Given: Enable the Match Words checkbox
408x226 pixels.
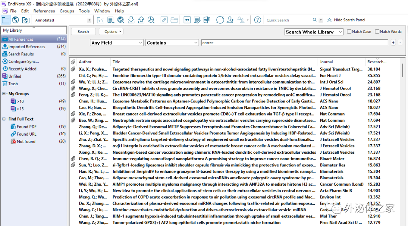Looking at the screenshot, I should 377,31.
